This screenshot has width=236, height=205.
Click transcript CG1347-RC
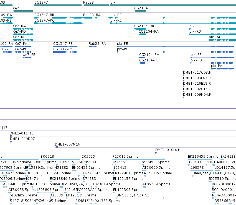coord(59,23)
